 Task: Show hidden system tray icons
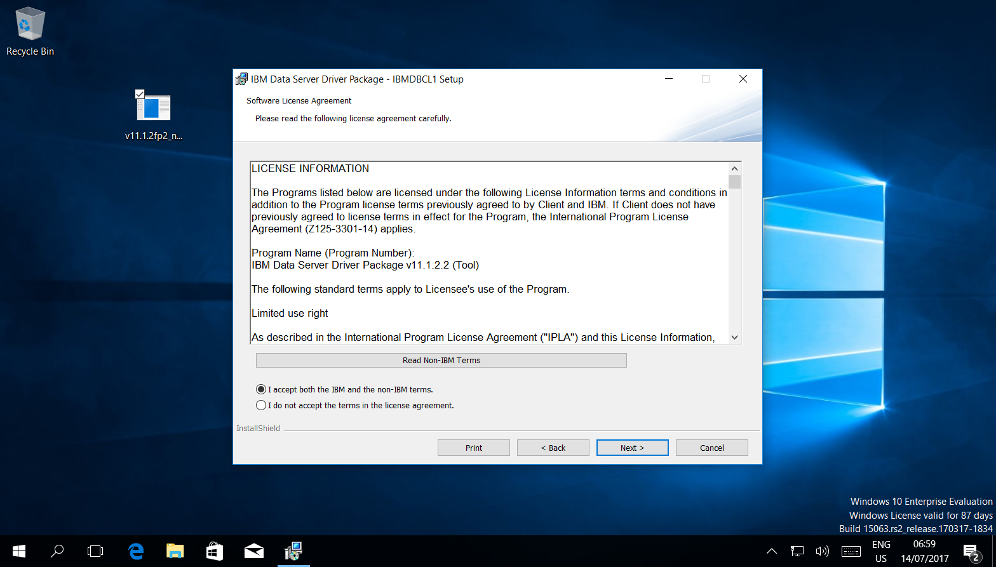point(772,551)
